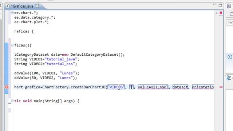Minimize the editor area
Image resolution: width=233 pixels, height=131 pixels.
coord(214,5)
